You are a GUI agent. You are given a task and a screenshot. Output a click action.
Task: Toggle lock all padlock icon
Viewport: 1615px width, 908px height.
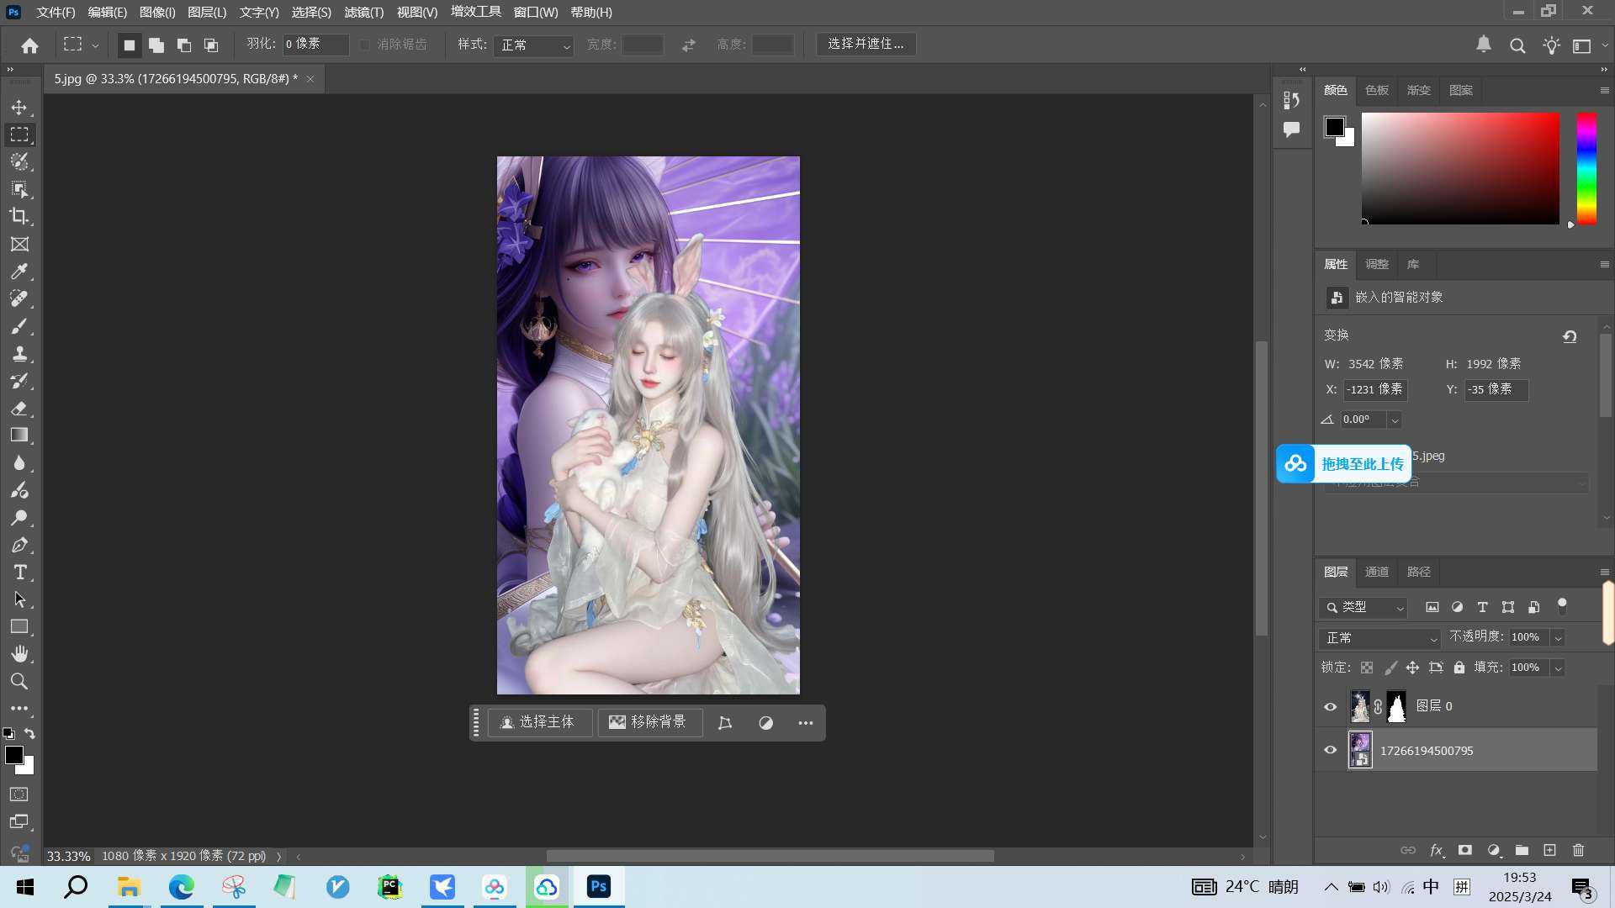1459,668
